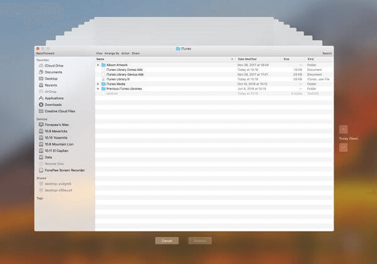
Task: Select the Documents sidebar icon
Action: click(41, 72)
